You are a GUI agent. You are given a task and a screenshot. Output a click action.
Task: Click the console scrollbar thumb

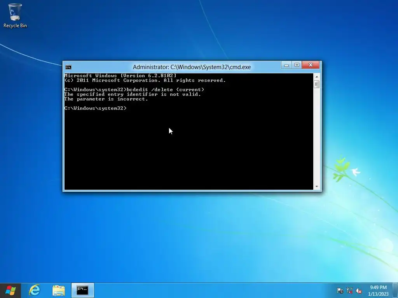pyautogui.click(x=316, y=84)
